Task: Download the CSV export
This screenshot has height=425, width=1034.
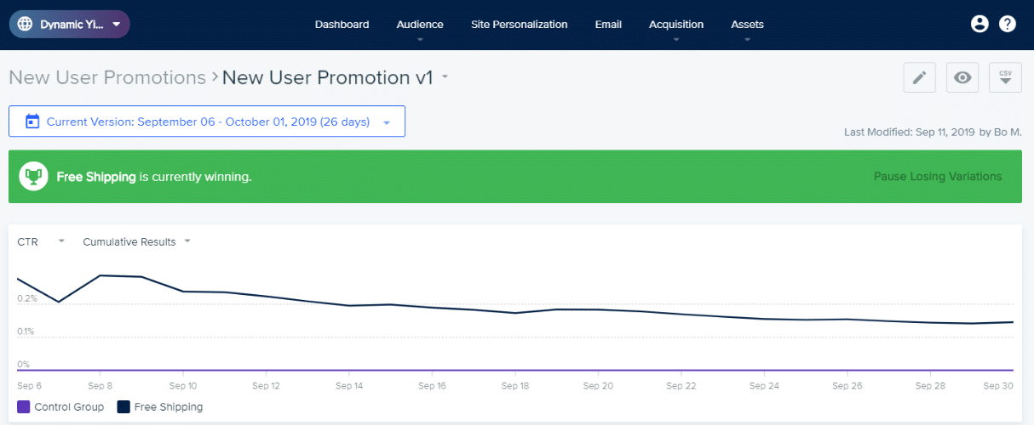Action: (x=1005, y=77)
